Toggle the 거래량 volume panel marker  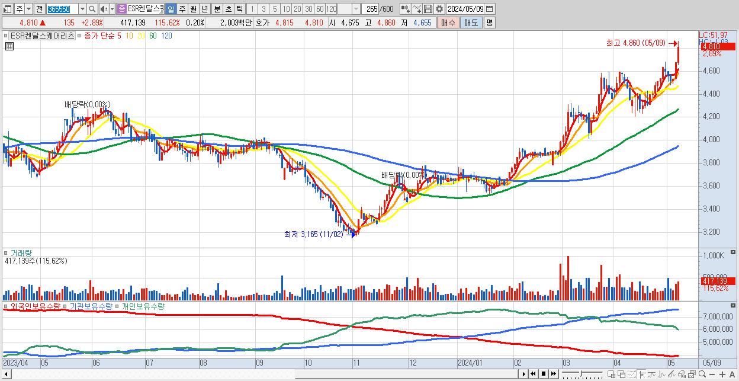[x=7, y=253]
